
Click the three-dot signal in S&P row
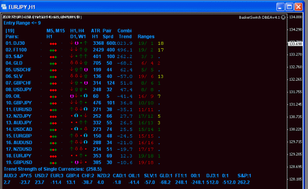point(53,57)
